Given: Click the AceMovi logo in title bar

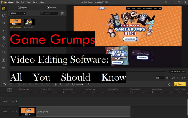Looking at the screenshot, I should click(8, 2).
